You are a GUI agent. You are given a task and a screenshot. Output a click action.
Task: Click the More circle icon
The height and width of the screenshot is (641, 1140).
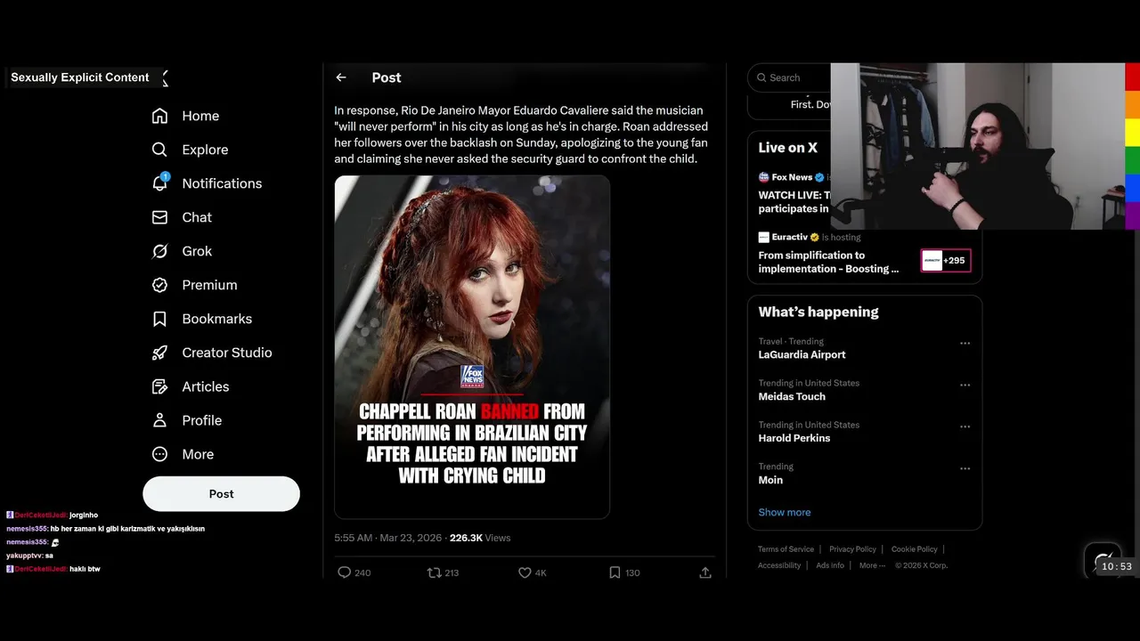tap(159, 454)
